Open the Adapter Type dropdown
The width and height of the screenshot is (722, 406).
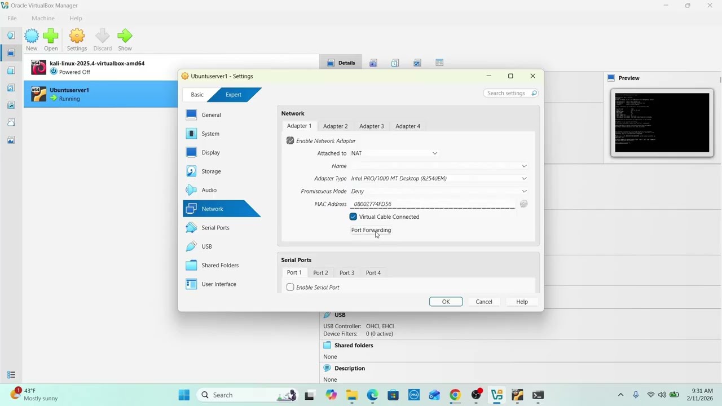439,178
